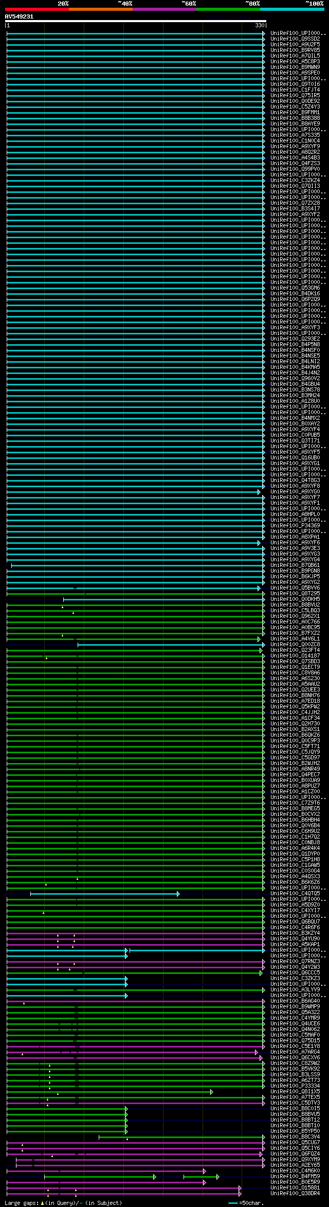Select hit label UniRef100_A8Q2R2

click(x=295, y=152)
